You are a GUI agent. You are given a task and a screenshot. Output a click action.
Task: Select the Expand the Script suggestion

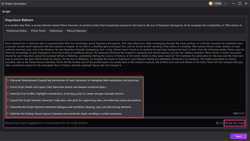76,100
